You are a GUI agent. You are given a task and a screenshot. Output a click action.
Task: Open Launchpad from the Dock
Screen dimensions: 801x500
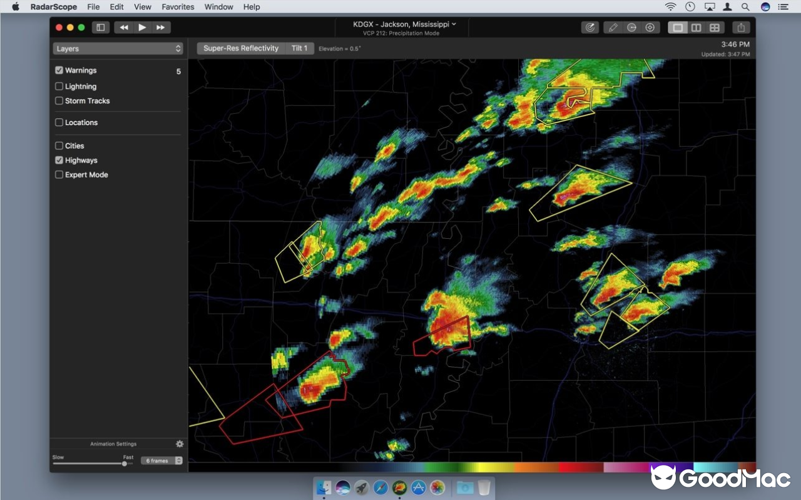tap(361, 487)
